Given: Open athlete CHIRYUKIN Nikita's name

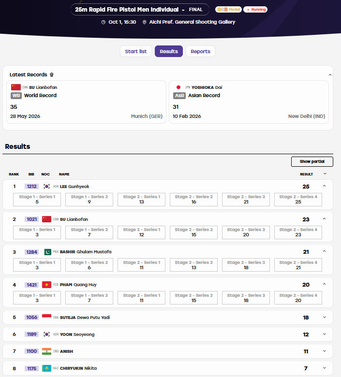Looking at the screenshot, I should [78, 368].
